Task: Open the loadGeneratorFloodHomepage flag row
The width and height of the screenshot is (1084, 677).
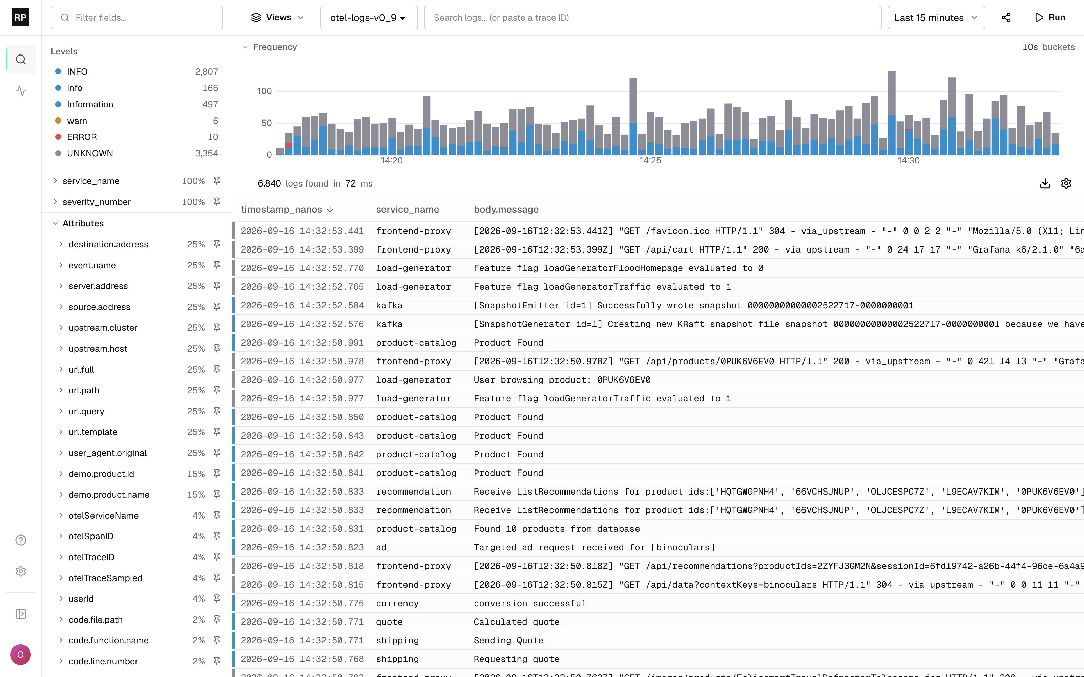Action: pos(658,268)
